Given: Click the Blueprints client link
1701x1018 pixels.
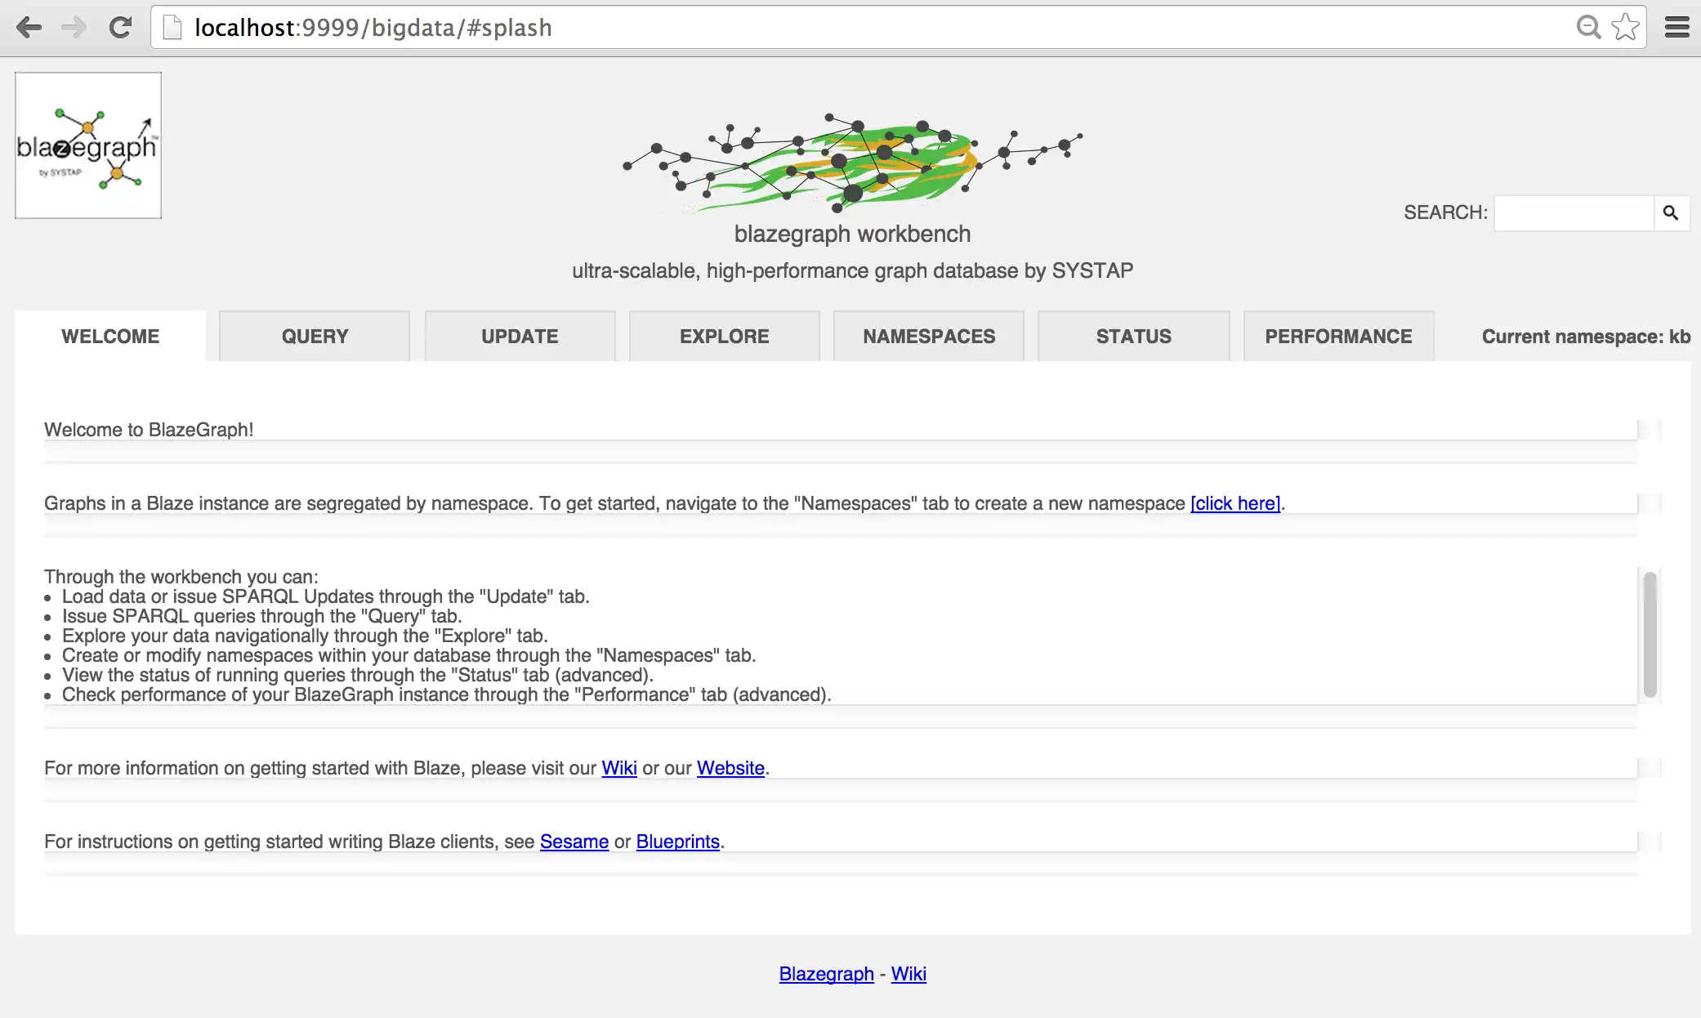Looking at the screenshot, I should tap(678, 841).
